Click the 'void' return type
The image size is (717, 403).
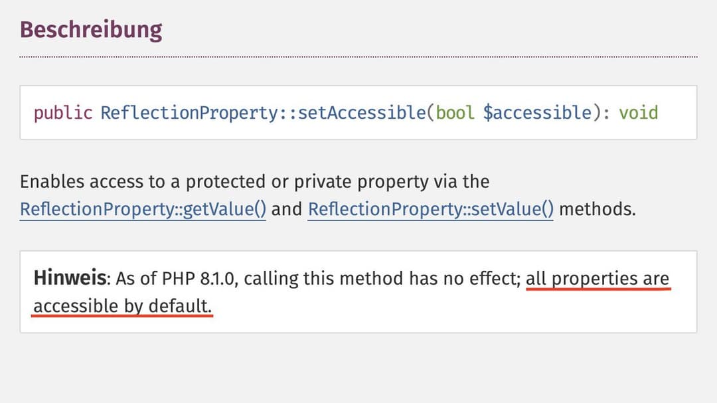pos(639,113)
